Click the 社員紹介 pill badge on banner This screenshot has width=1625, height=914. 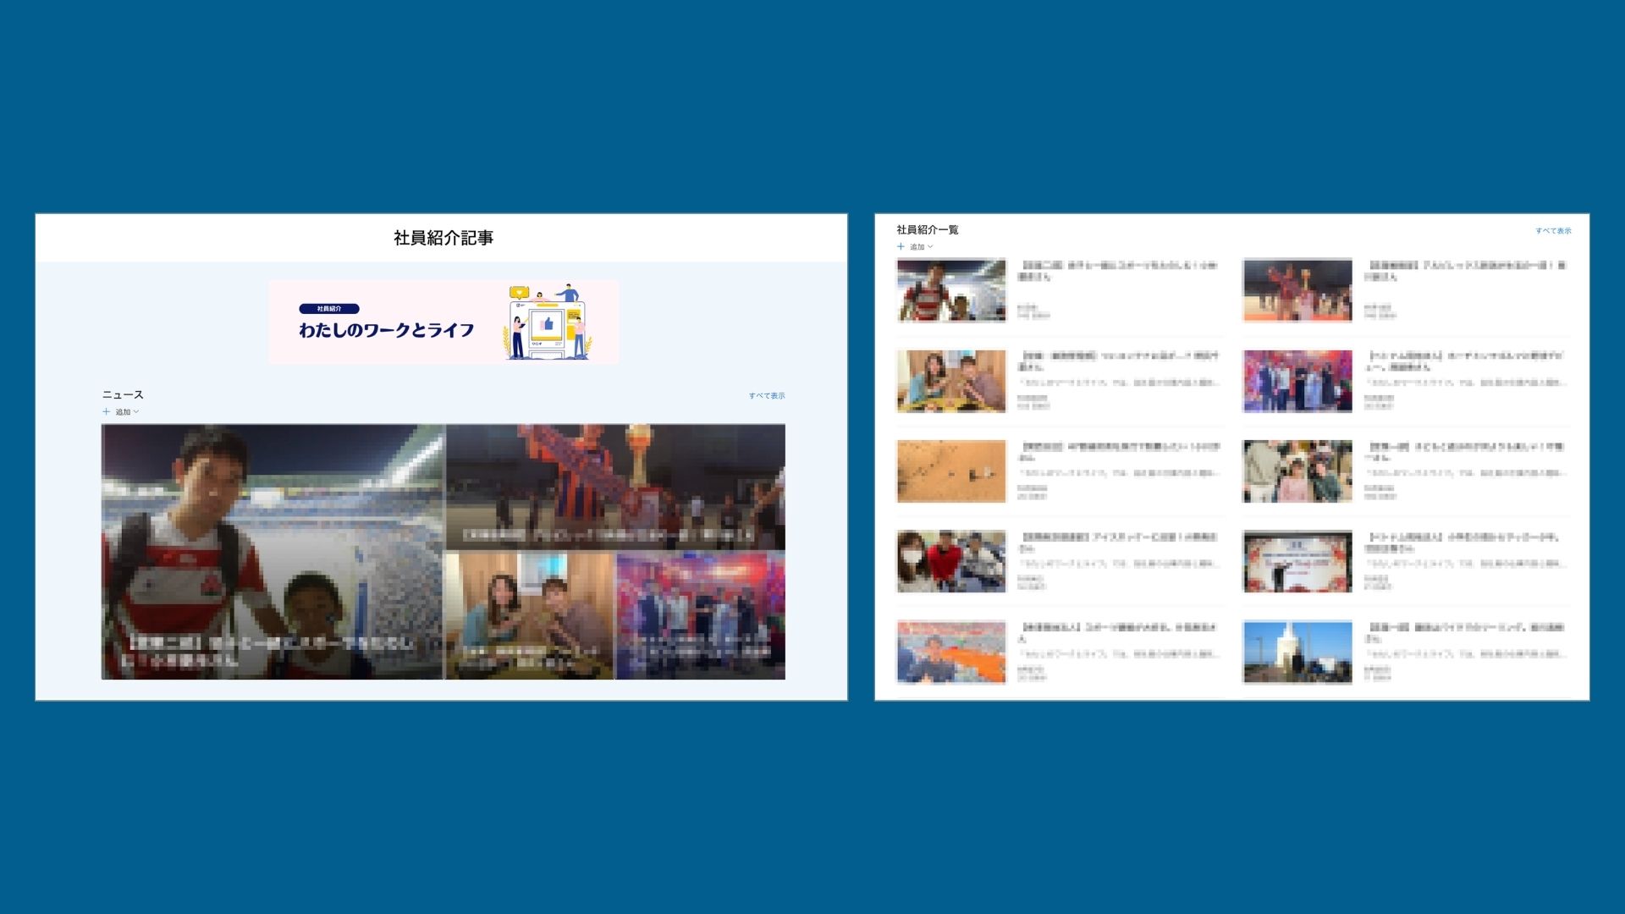coord(329,309)
